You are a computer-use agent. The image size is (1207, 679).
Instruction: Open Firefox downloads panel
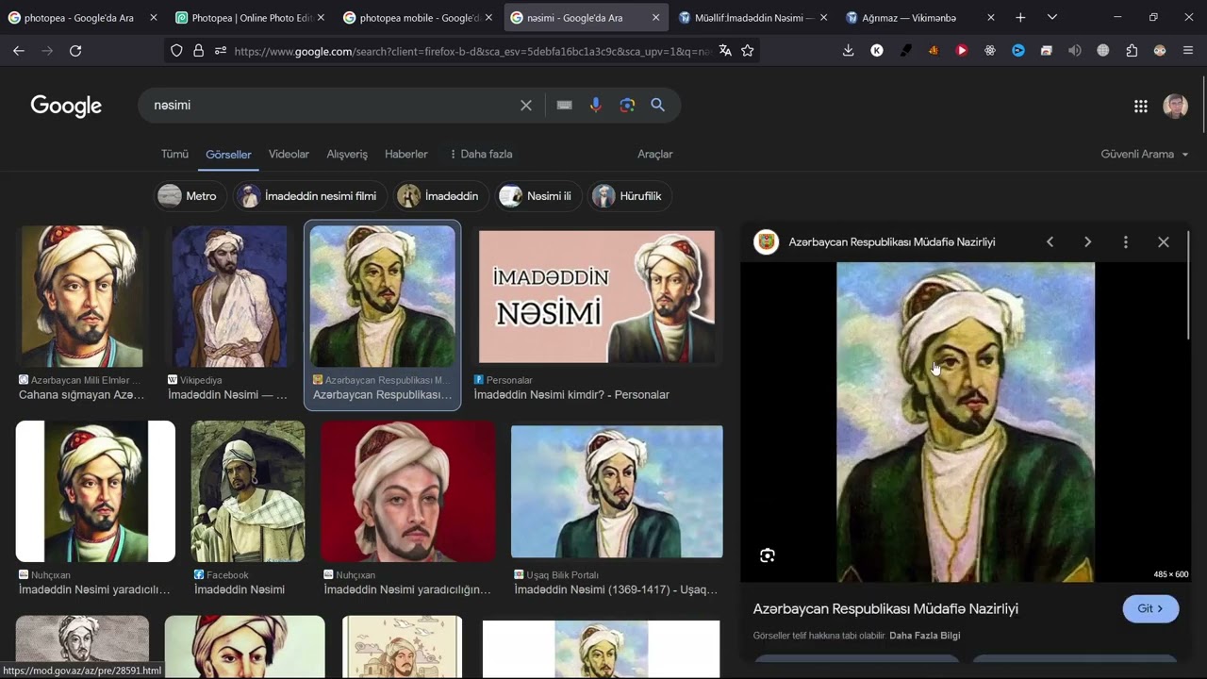pyautogui.click(x=848, y=51)
